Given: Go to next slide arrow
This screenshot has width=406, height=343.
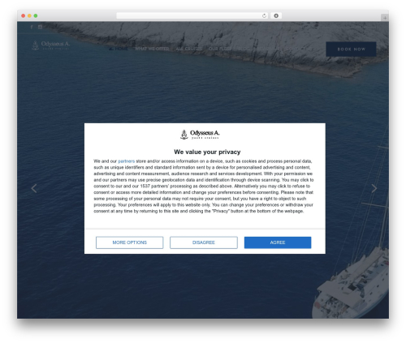Looking at the screenshot, I should click(x=374, y=188).
